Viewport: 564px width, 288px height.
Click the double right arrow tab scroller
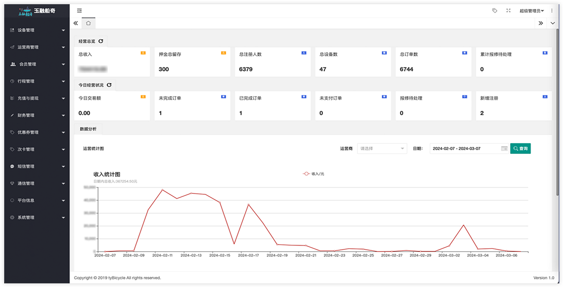541,23
